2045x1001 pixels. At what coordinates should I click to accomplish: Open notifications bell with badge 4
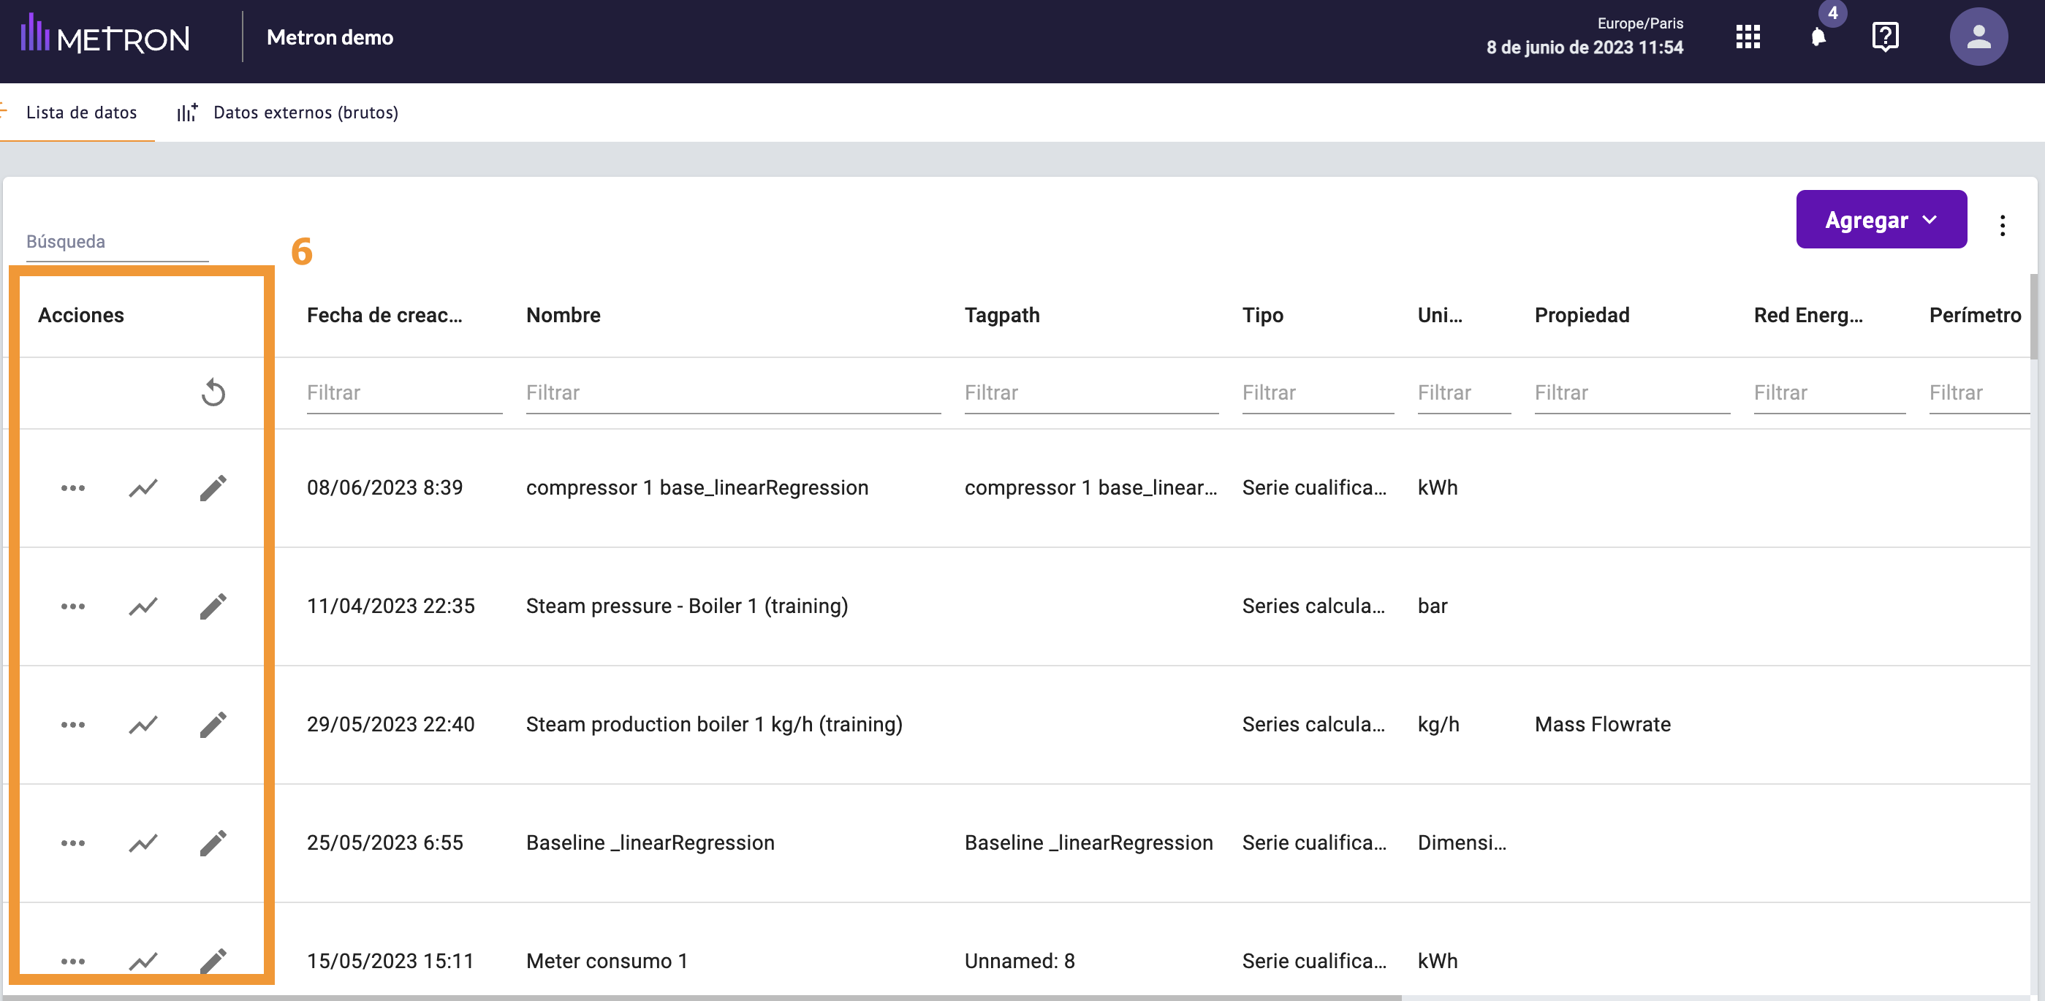coord(1818,37)
